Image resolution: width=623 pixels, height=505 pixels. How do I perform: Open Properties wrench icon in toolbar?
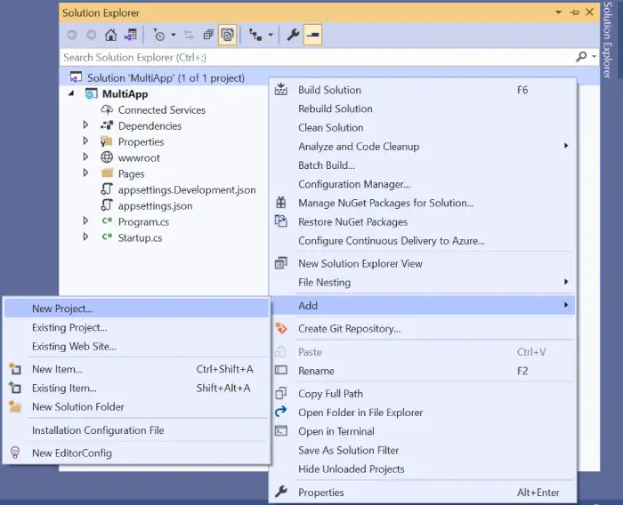click(293, 35)
